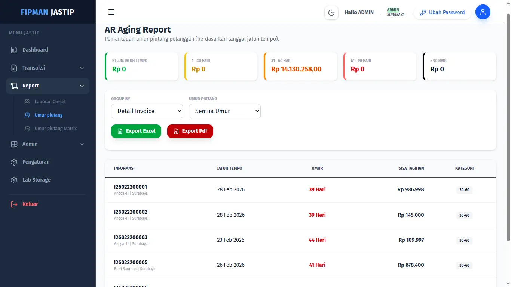Click the Hallo ADMIN greeting text

pos(359,12)
